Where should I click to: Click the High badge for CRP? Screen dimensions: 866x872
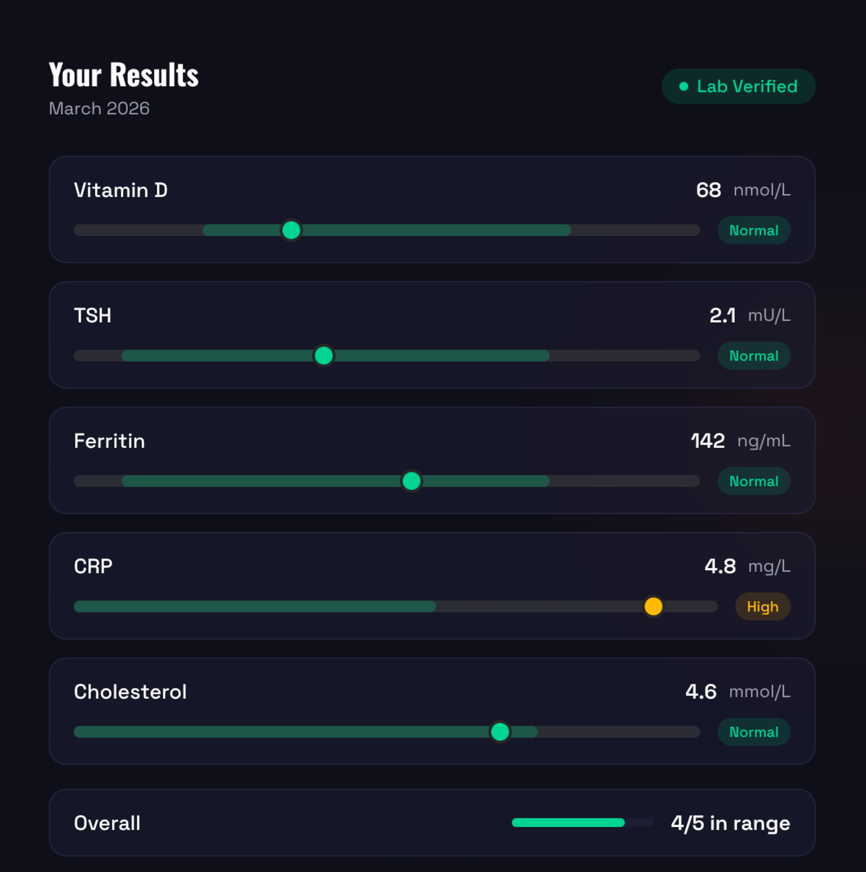[762, 606]
